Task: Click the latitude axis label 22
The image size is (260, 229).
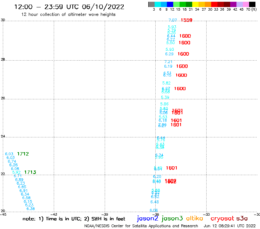Action: [3, 174]
